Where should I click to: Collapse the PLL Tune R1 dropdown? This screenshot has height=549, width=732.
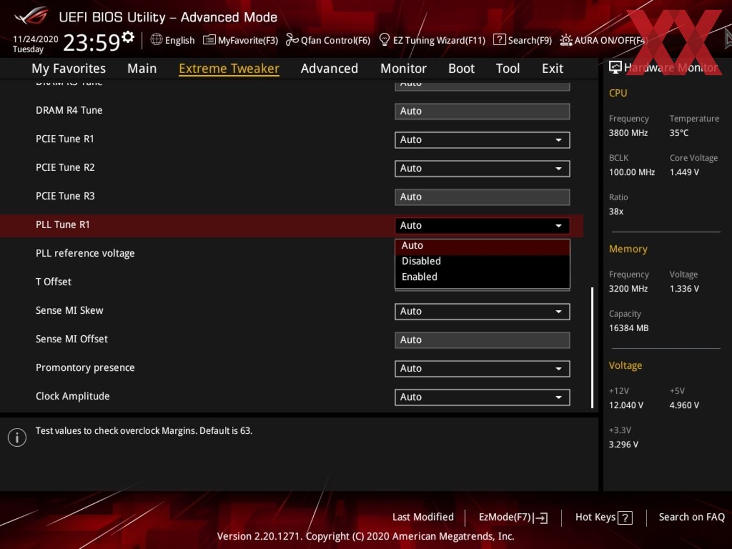[x=482, y=226]
